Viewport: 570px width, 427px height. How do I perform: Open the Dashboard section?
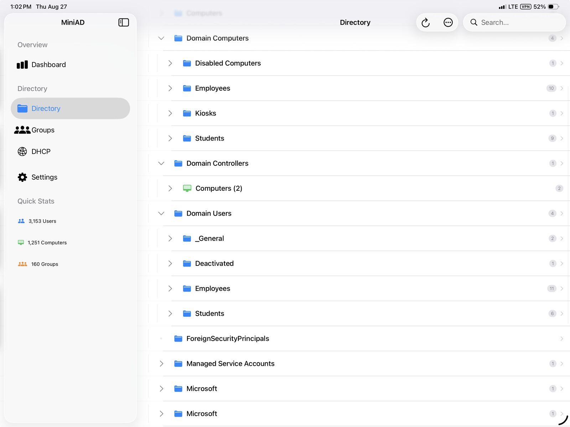(70, 65)
